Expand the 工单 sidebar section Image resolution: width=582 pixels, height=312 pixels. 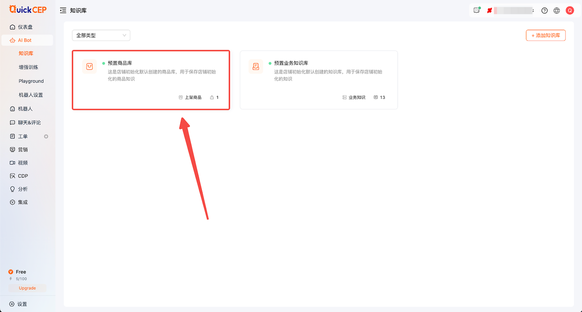pos(22,136)
